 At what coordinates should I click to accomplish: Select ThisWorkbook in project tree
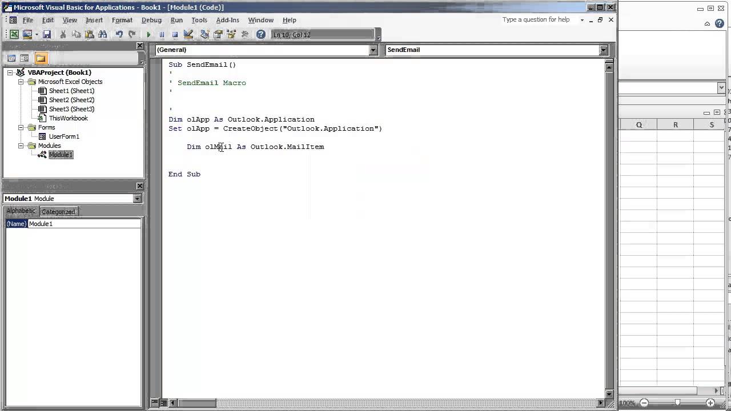tap(68, 118)
